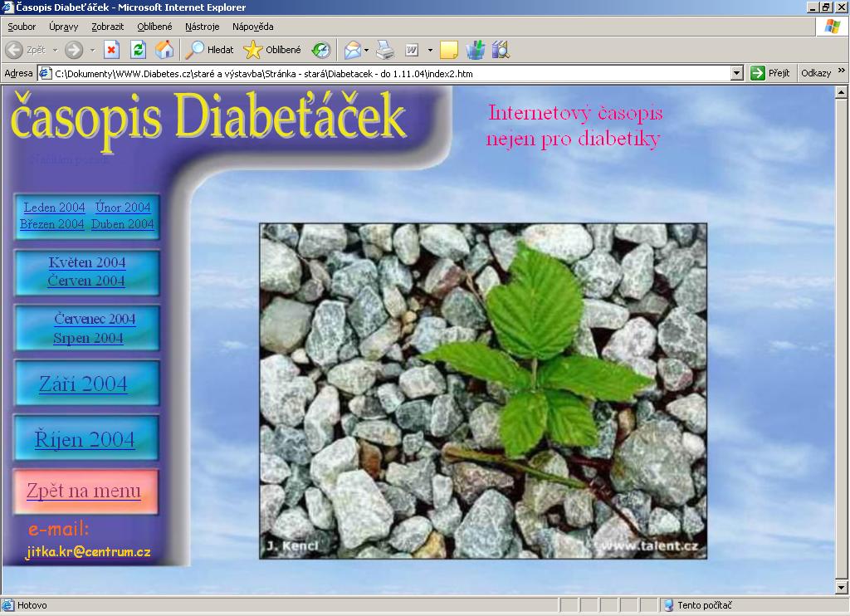Click the Přejít go button
Image resolution: width=850 pixels, height=616 pixels.
point(770,73)
